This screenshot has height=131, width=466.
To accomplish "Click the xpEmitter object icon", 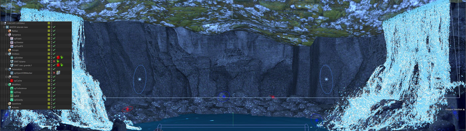I will (12, 58).
